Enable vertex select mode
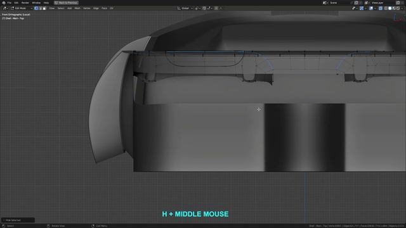Viewport: 406px width, 228px height. (x=36, y=8)
